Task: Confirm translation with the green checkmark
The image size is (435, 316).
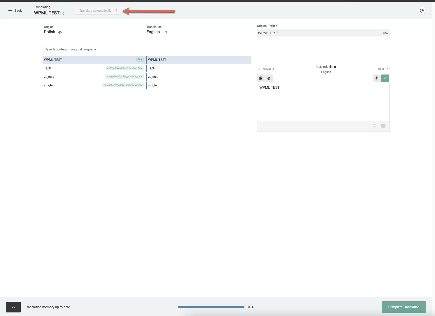Action: click(x=385, y=78)
